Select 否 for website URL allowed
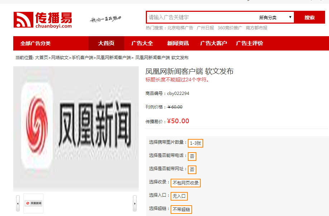This screenshot has width=329, height=216. 192,169
